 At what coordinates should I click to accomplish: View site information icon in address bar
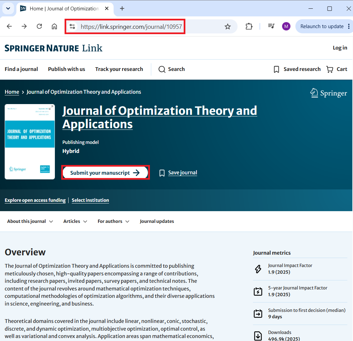pyautogui.click(x=72, y=26)
